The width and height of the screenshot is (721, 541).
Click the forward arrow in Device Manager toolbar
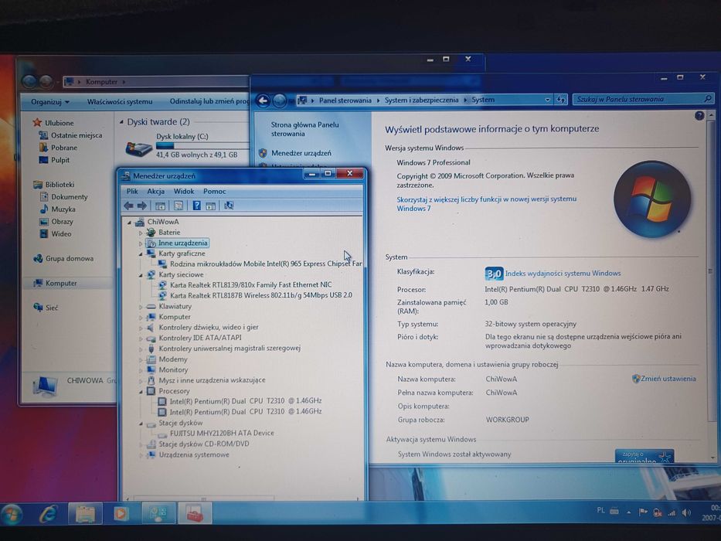tap(142, 206)
